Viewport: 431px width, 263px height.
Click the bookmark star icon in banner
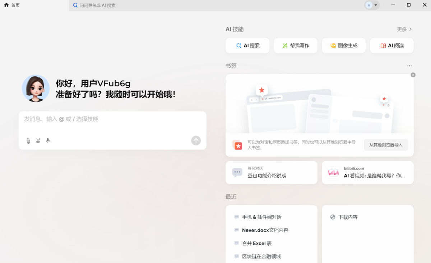point(238,145)
